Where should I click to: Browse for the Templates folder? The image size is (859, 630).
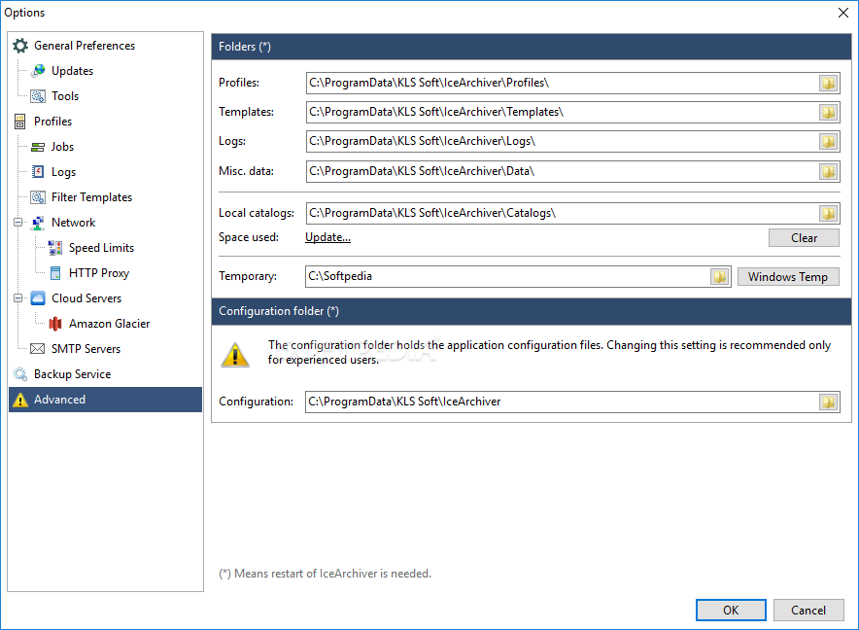pyautogui.click(x=828, y=113)
